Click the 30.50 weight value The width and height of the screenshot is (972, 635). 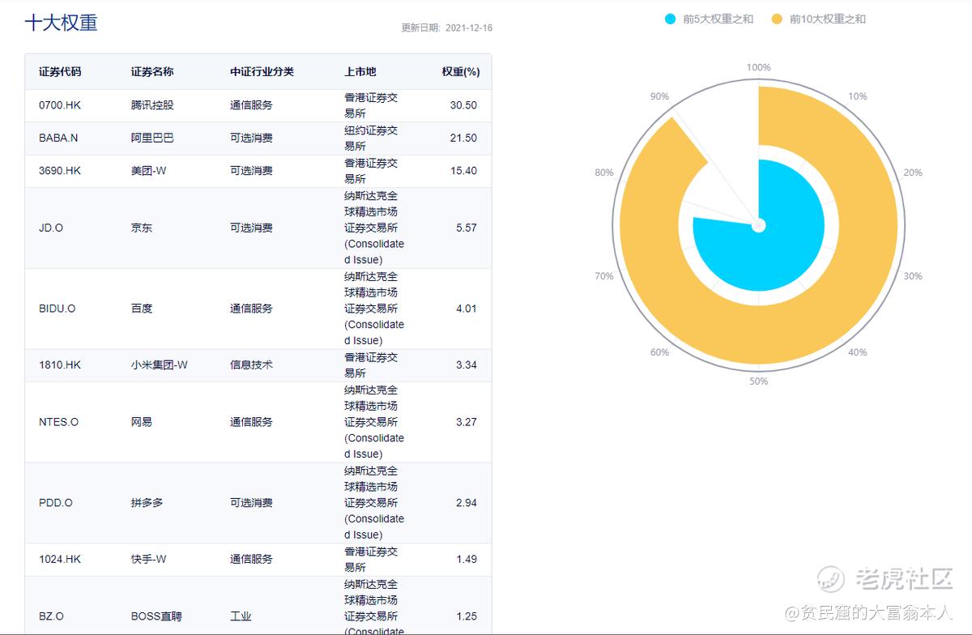pyautogui.click(x=463, y=105)
